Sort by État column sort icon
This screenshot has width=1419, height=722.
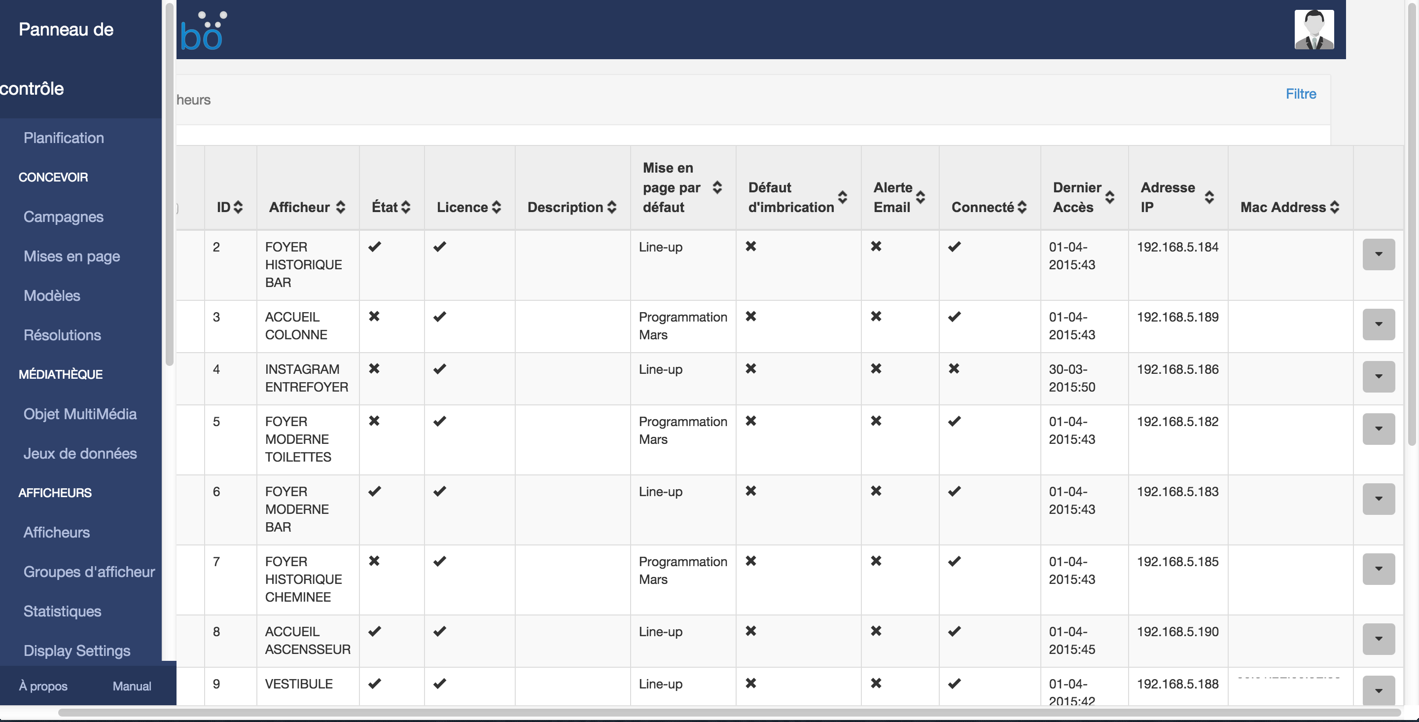click(406, 207)
